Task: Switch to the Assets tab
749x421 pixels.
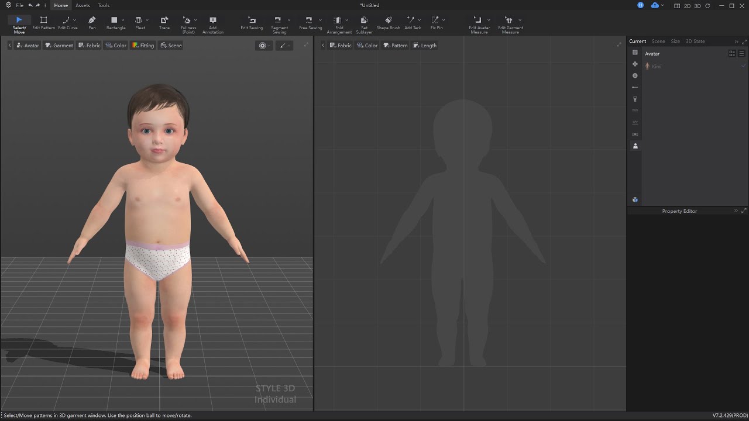Action: pyautogui.click(x=83, y=5)
